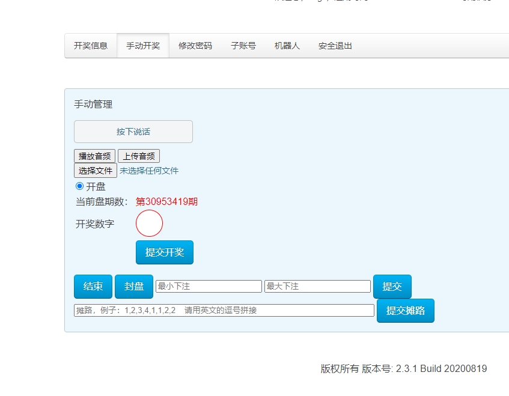The width and height of the screenshot is (509, 396).
Task: Click the 当前盘期数 label
Action: click(102, 201)
